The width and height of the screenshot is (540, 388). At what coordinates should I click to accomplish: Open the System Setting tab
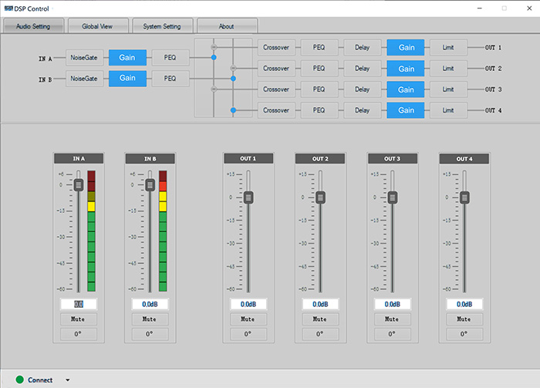click(162, 26)
